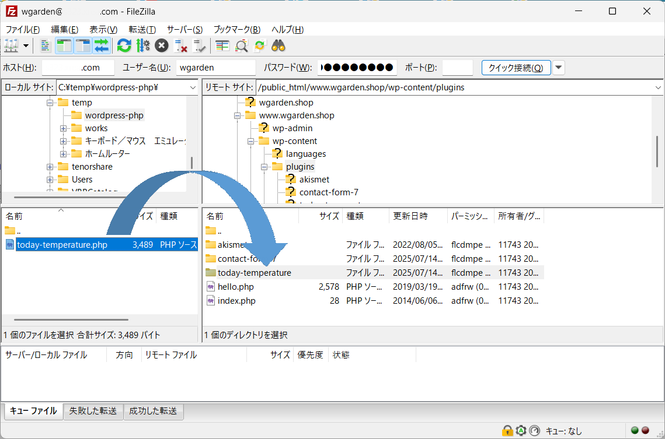The height and width of the screenshot is (439, 665).
Task: Toggle the message log display
Action: 46,45
